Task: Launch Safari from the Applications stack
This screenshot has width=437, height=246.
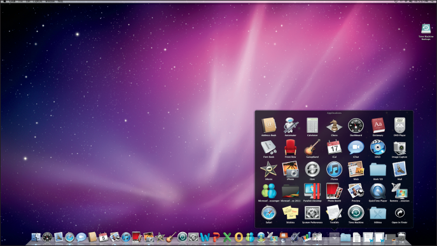Action: (x=268, y=213)
